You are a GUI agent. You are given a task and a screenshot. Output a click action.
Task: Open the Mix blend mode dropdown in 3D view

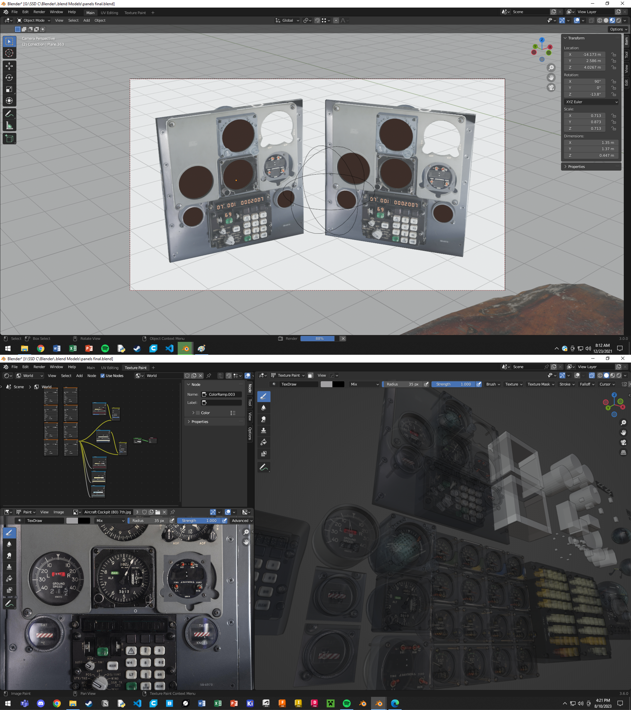coord(364,384)
